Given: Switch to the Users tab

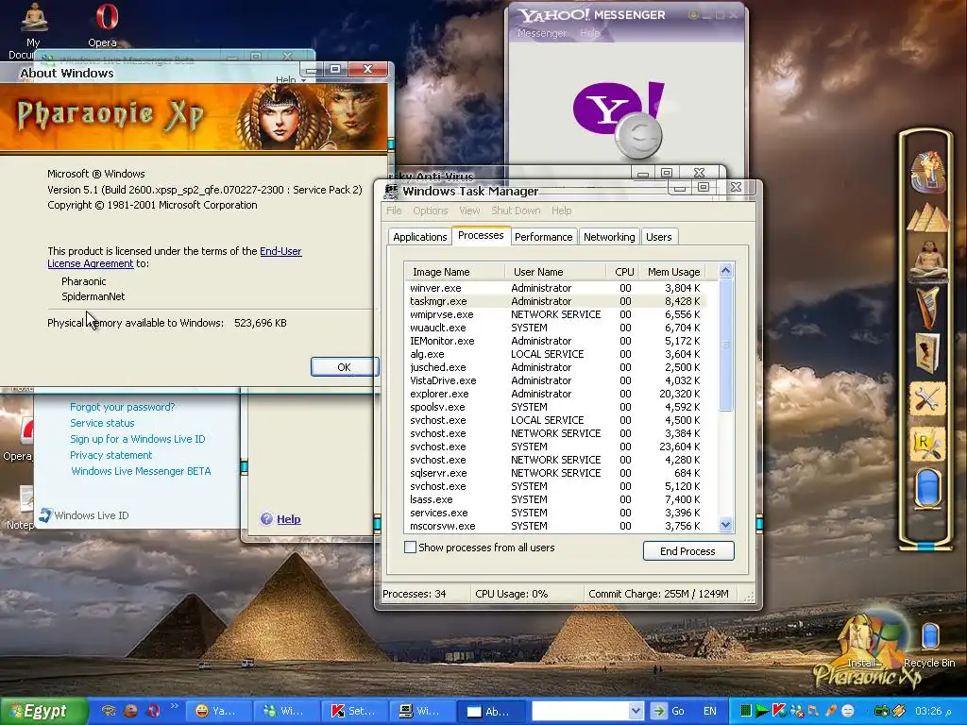Looking at the screenshot, I should 658,237.
